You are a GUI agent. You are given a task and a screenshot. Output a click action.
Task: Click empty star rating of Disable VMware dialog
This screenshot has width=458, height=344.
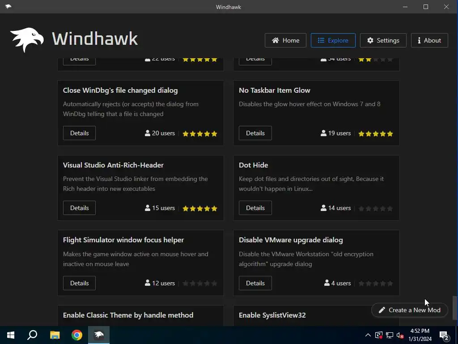[376, 283]
